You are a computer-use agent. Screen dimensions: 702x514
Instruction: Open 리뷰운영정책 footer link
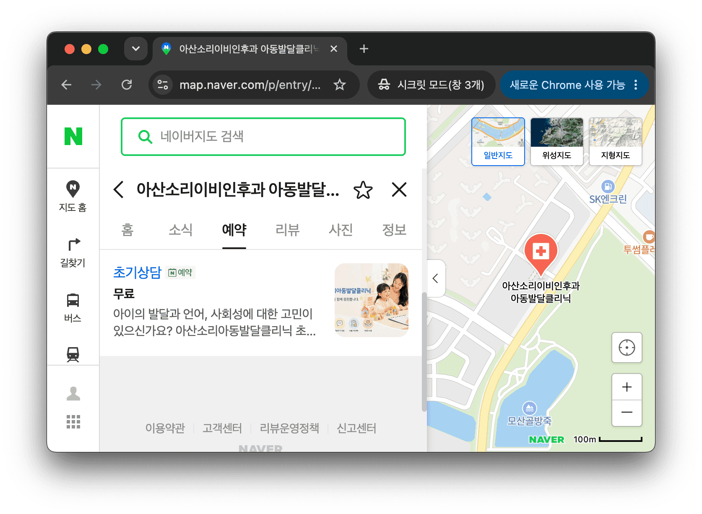tap(289, 428)
